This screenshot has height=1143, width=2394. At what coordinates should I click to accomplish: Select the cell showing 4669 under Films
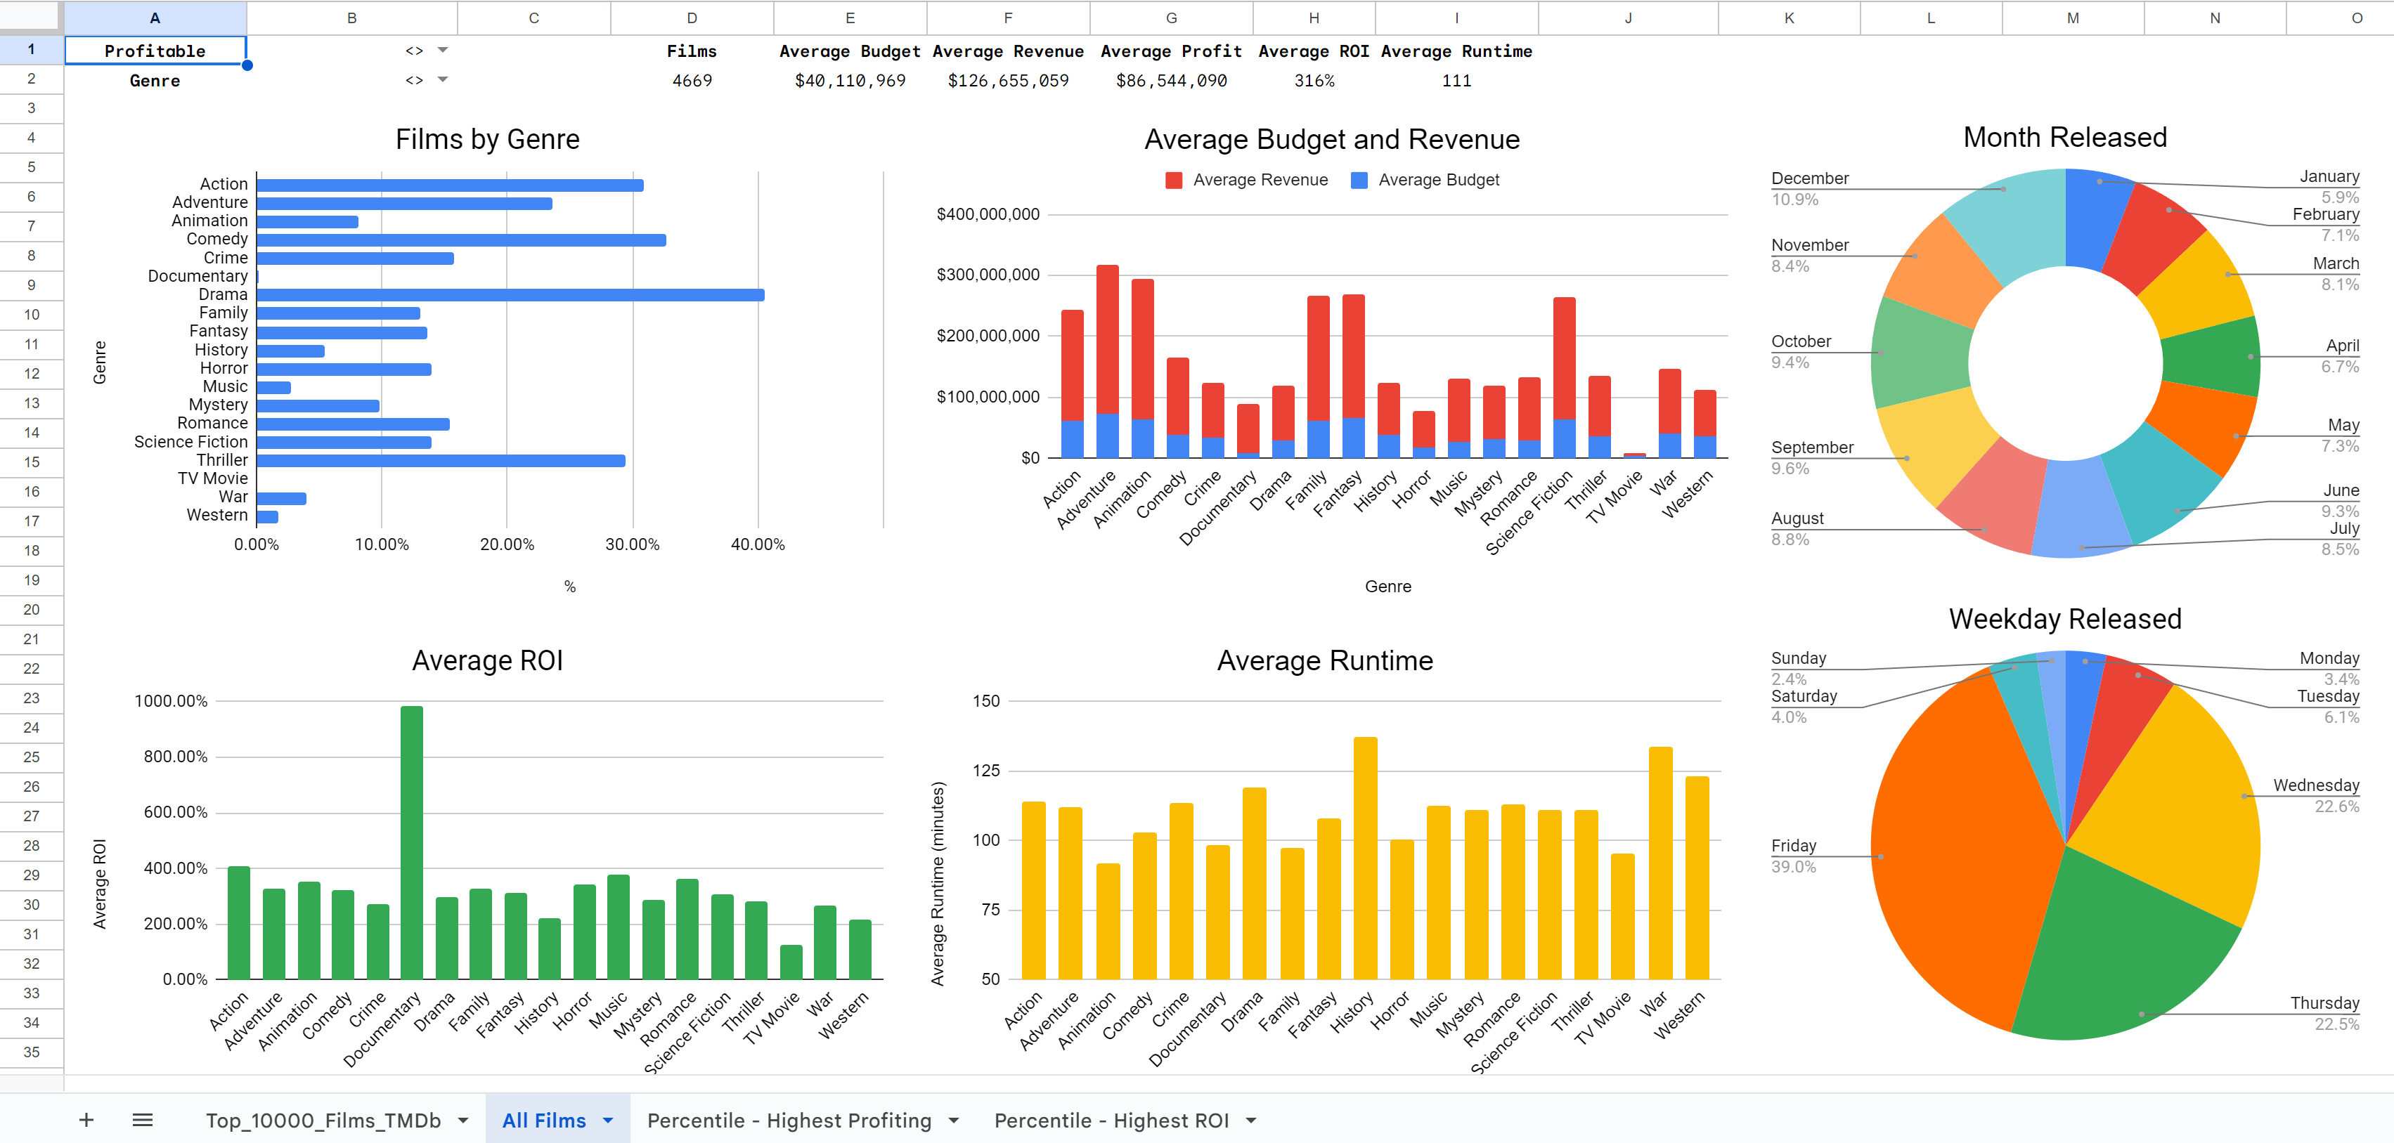click(692, 80)
